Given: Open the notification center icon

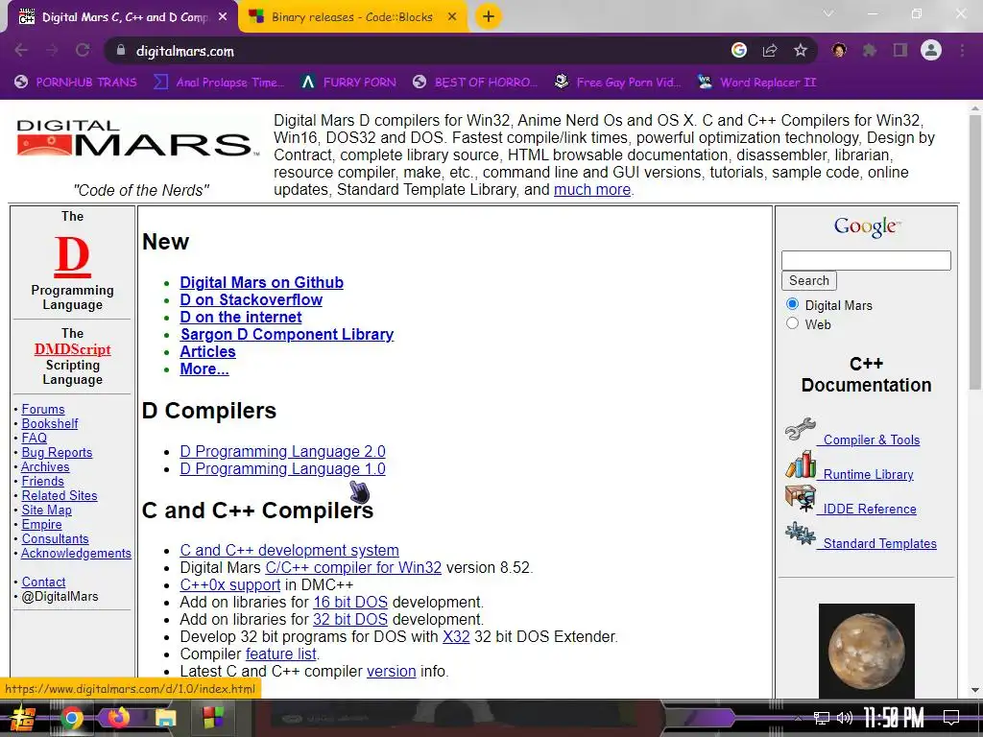Looking at the screenshot, I should point(951,718).
